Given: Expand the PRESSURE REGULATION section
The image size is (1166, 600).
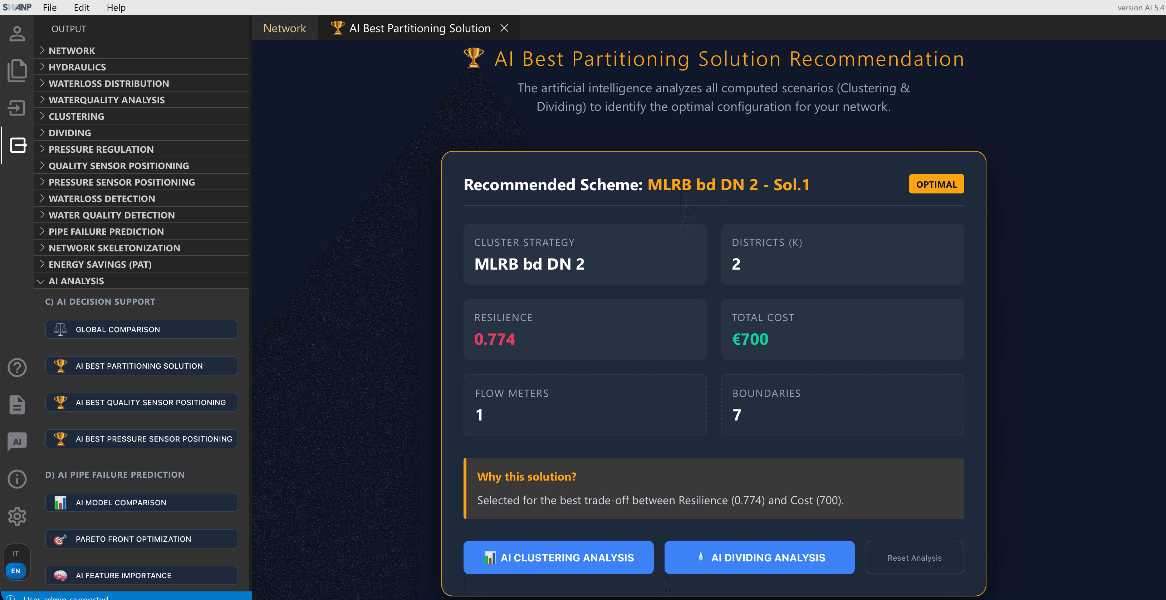Looking at the screenshot, I should pyautogui.click(x=142, y=149).
